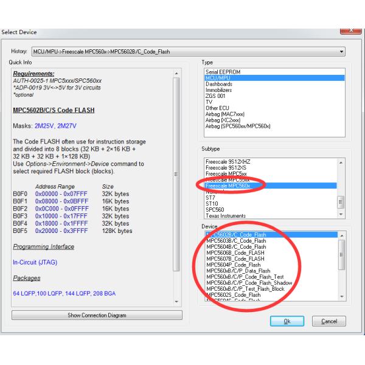The image size is (365, 365).
Task: Select MPC5606B_Code_FLASH device
Action: tap(235, 252)
